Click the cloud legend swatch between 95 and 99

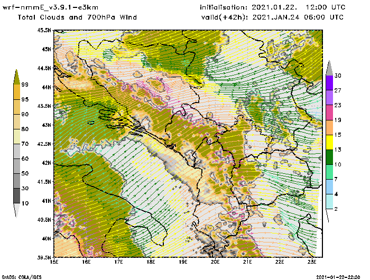[16, 92]
